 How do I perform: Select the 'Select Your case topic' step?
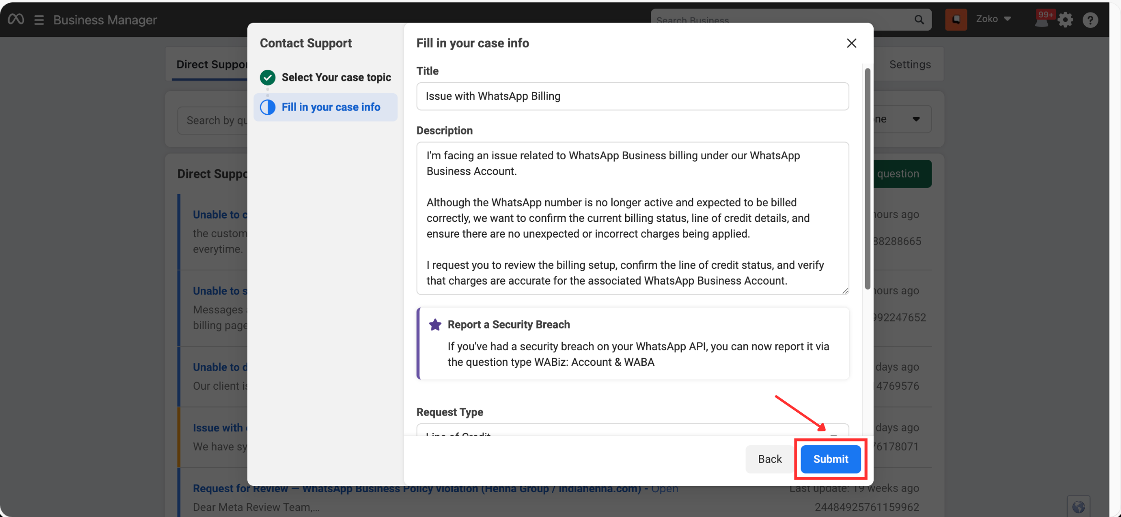(336, 77)
